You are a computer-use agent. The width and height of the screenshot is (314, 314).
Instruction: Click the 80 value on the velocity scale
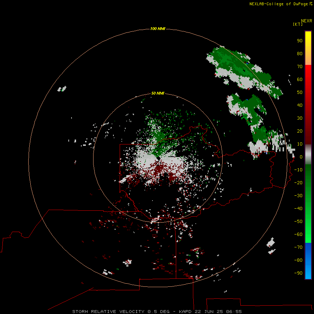tap(300, 53)
